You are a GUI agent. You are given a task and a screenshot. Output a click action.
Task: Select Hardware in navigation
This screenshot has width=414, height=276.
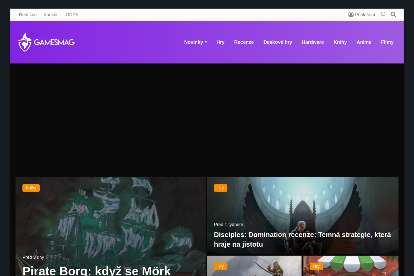click(313, 42)
